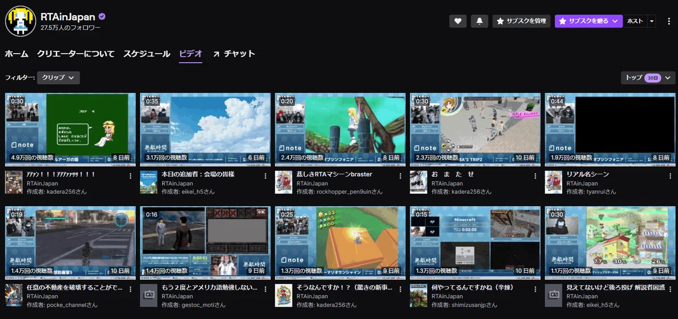The width and height of the screenshot is (678, 319).
Task: Click the サブスクを贈る gift button
Action: [x=589, y=21]
